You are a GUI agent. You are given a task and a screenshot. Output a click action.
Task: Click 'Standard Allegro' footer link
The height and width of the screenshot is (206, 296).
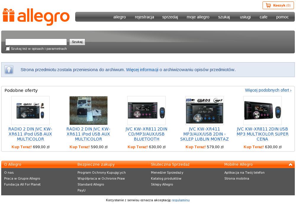tap(91, 184)
